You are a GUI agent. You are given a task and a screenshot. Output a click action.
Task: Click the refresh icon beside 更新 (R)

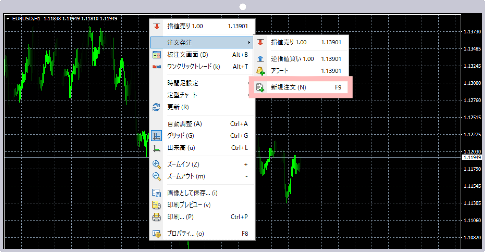point(156,107)
